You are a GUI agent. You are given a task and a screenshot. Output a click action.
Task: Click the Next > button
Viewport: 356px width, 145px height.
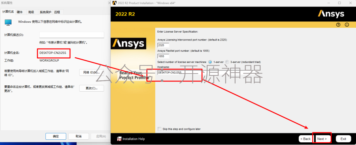pyautogui.click(x=322, y=139)
